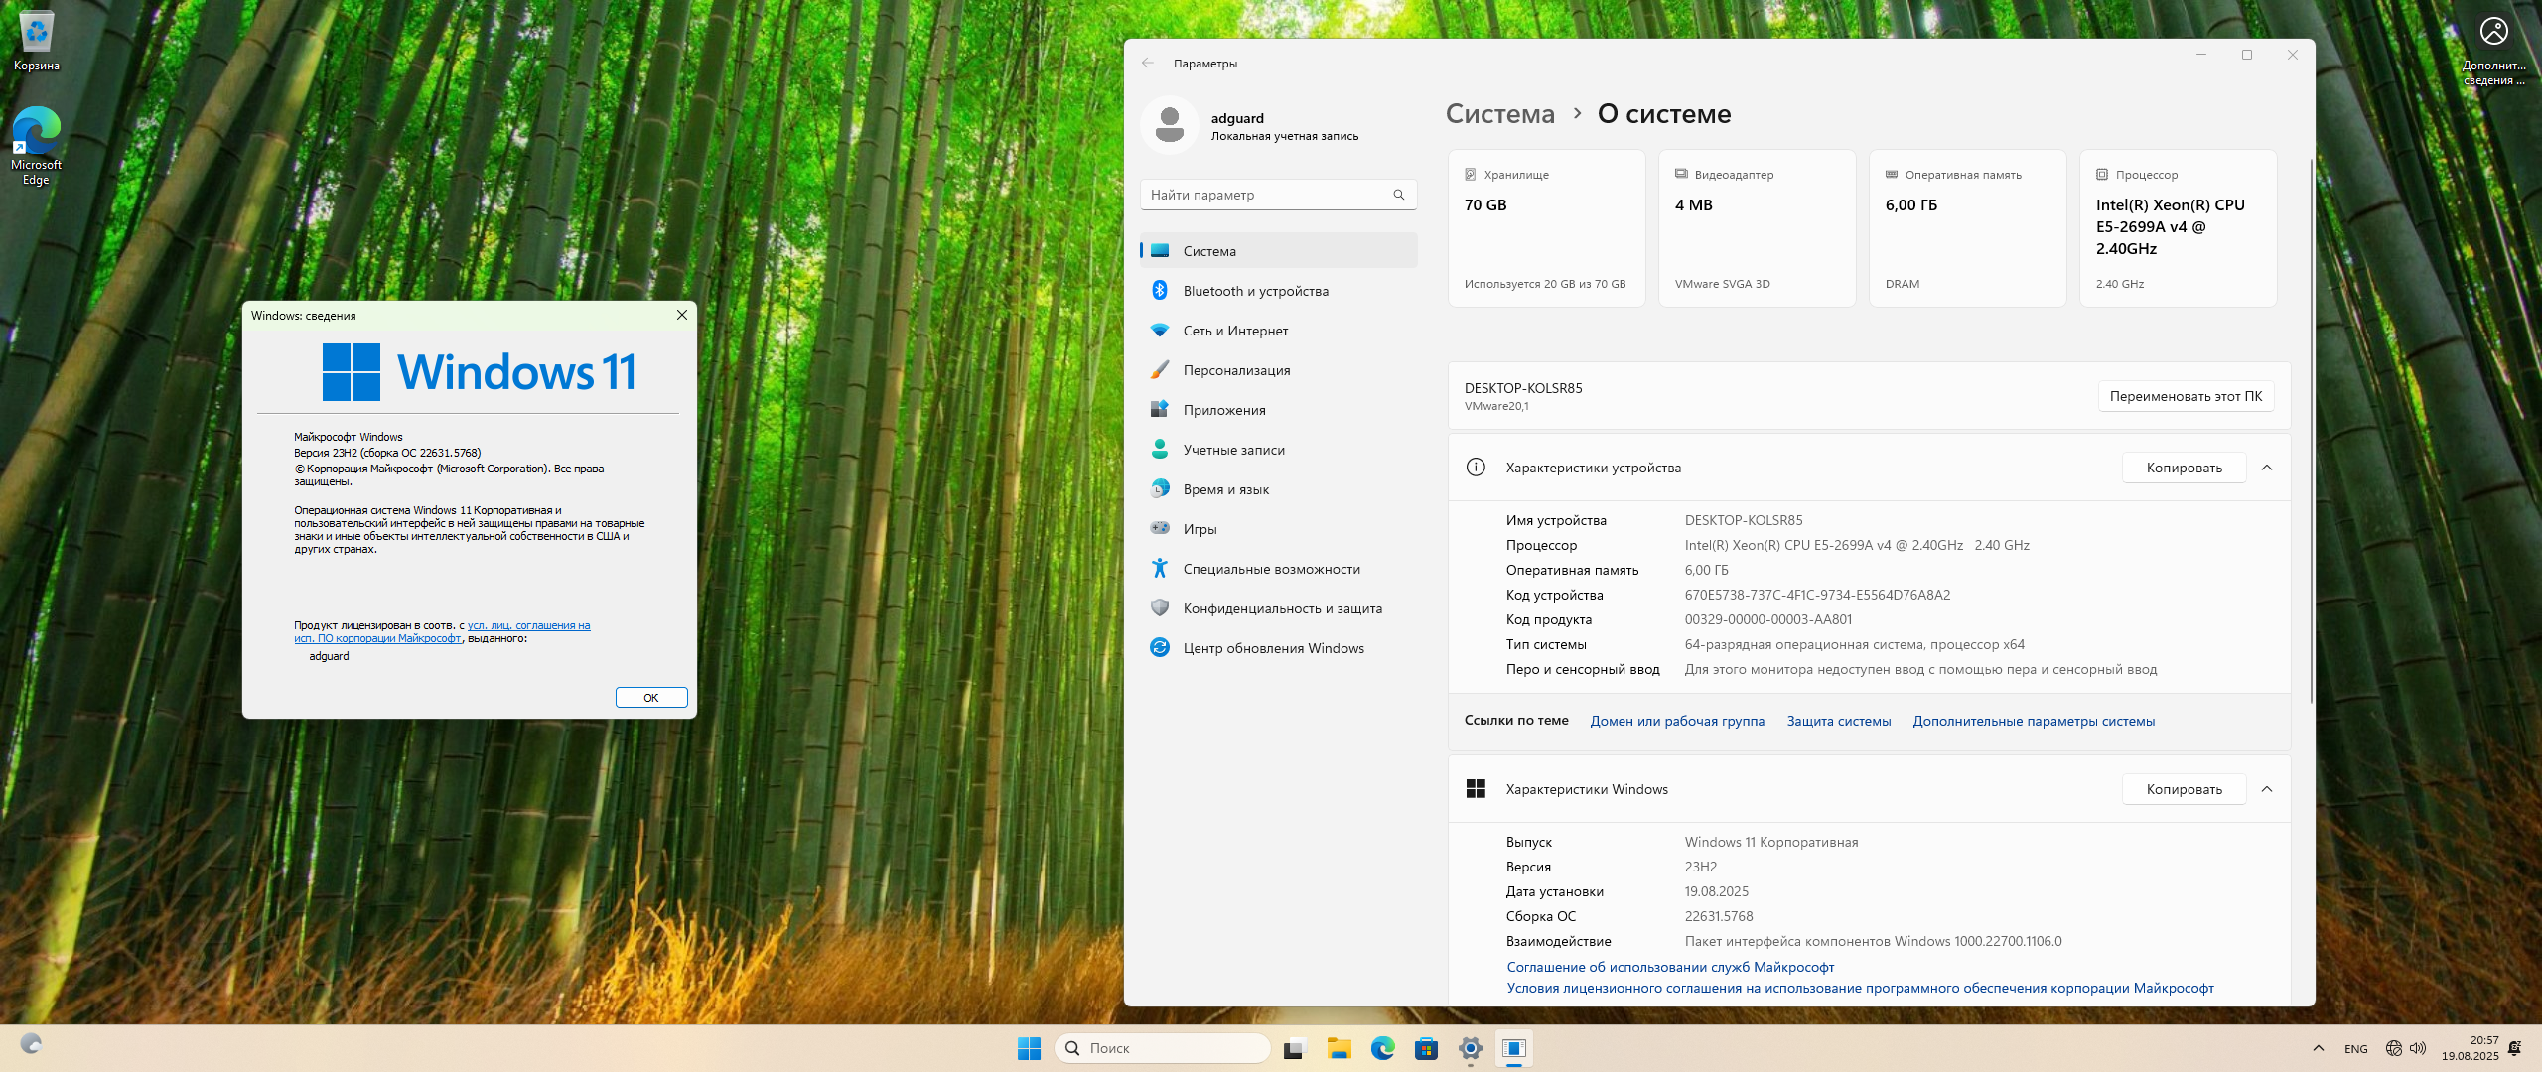Copy Характеристики Windows via Копировать
This screenshot has width=2542, height=1072.
pyautogui.click(x=2184, y=789)
